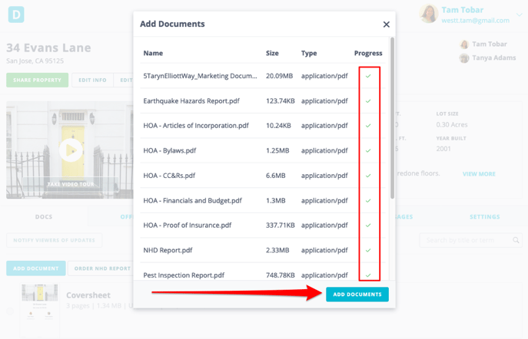The height and width of the screenshot is (339, 528).
Task: Click Notify Viewers of Updates button
Action: point(55,240)
